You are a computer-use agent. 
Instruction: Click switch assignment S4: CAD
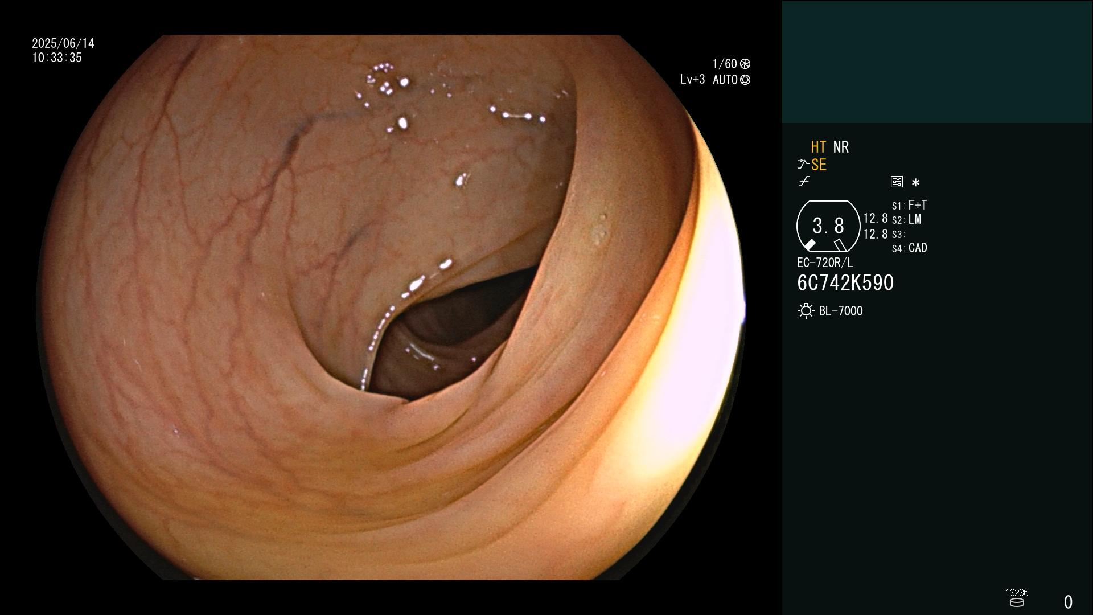click(x=909, y=248)
